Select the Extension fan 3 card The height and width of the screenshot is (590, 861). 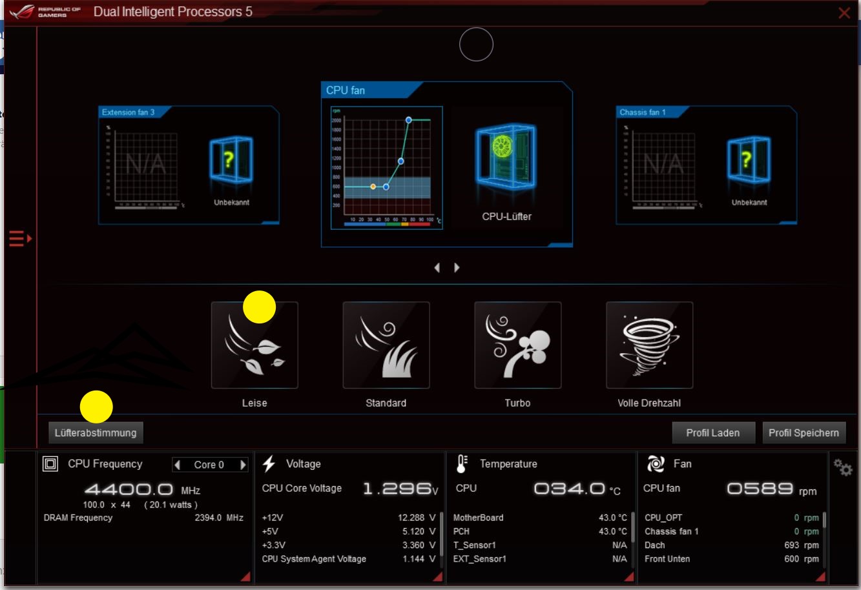pyautogui.click(x=189, y=165)
